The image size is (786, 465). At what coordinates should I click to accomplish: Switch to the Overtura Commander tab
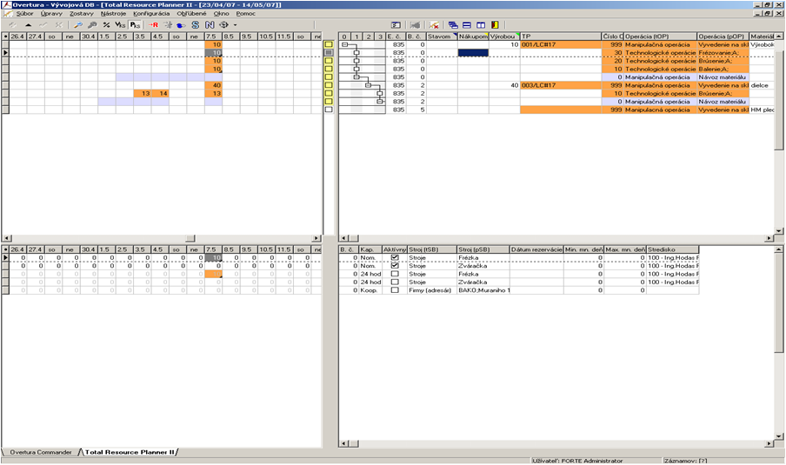click(x=41, y=452)
